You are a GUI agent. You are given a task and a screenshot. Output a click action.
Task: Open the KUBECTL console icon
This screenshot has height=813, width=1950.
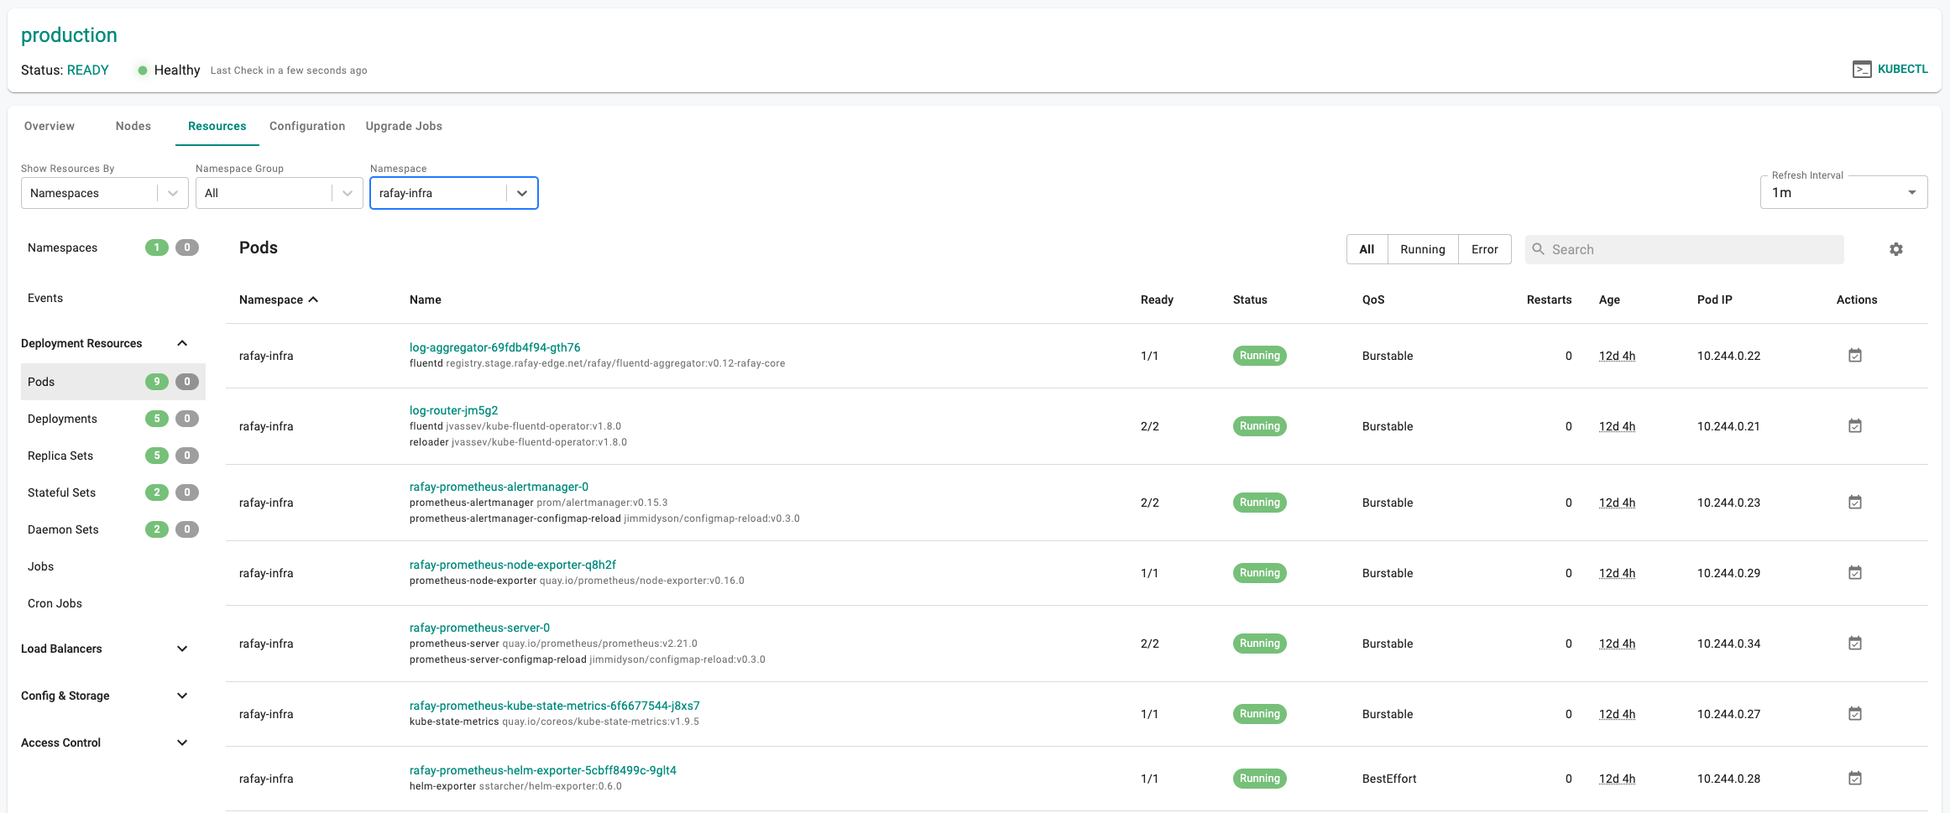(1863, 69)
